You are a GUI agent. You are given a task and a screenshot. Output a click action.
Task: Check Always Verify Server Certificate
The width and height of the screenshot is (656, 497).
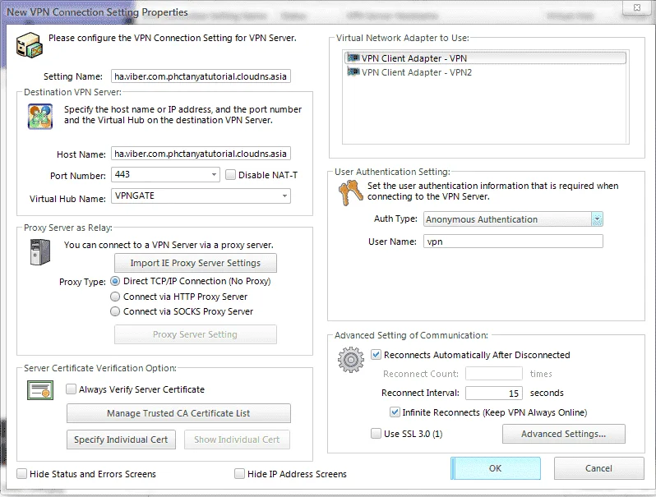(72, 389)
